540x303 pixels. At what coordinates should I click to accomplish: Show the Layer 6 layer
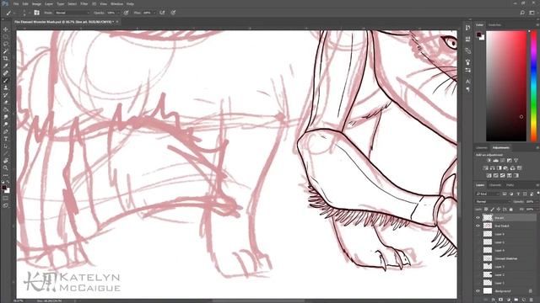pos(478,234)
